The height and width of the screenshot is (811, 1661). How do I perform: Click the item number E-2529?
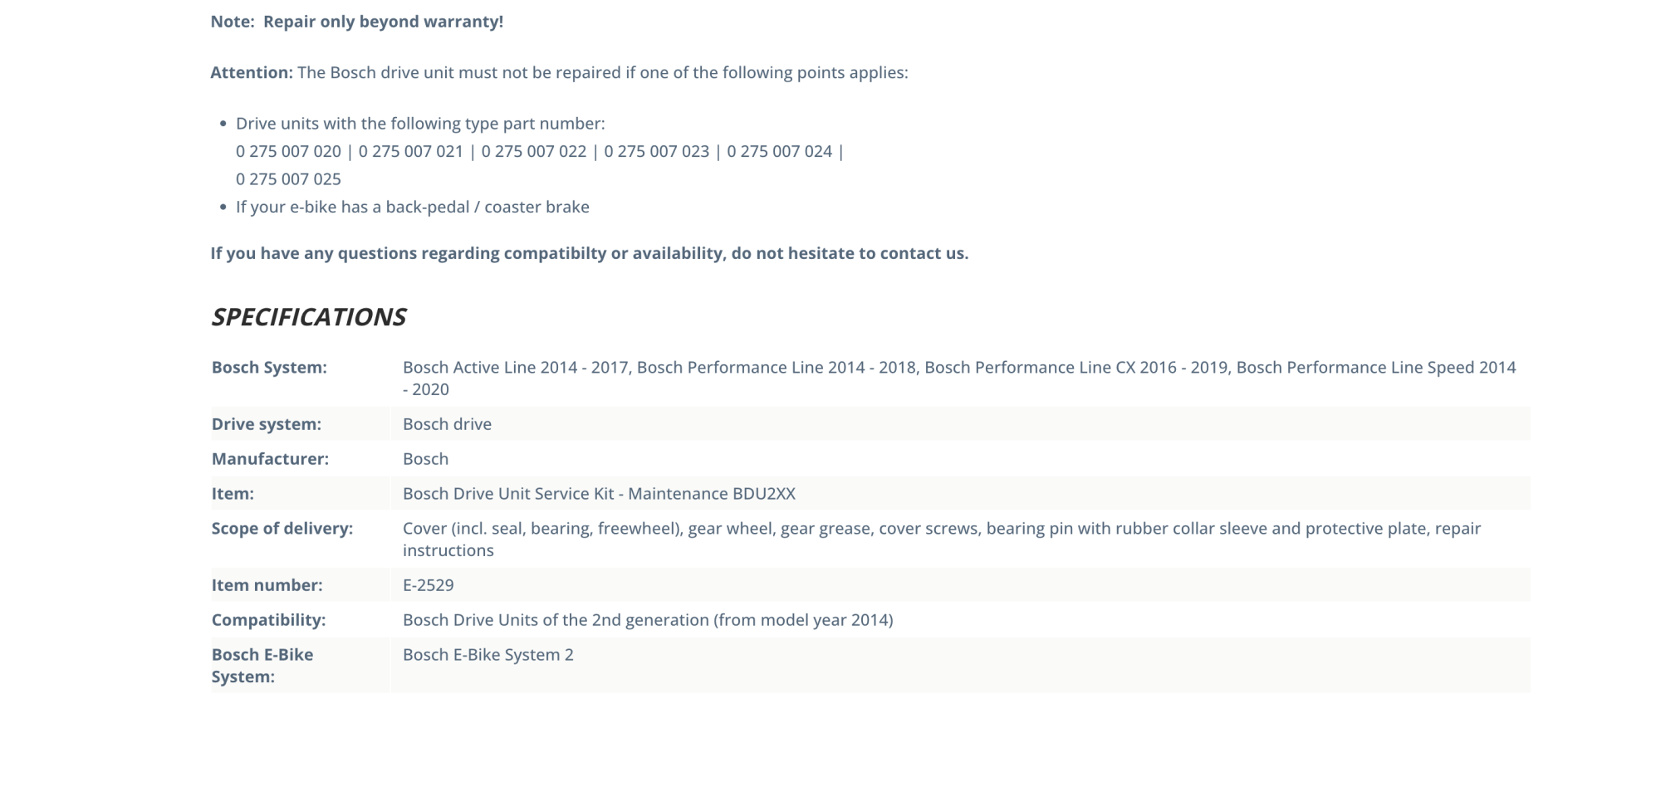pos(428,585)
